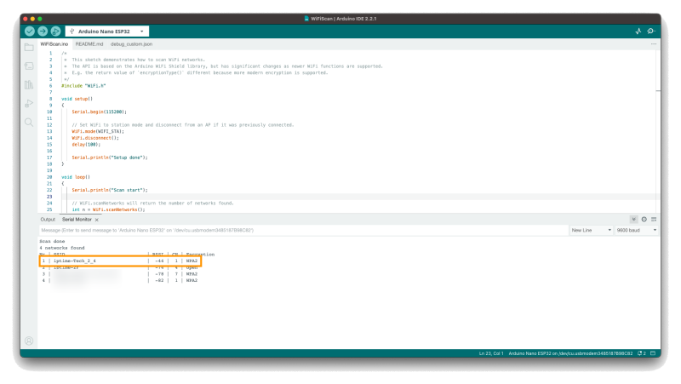Click the delay(100) line
The height and width of the screenshot is (384, 681).
pyautogui.click(x=86, y=145)
